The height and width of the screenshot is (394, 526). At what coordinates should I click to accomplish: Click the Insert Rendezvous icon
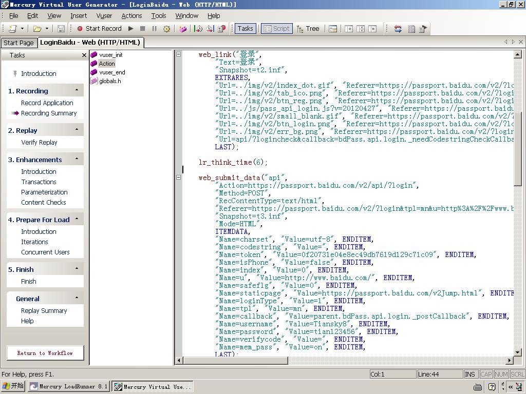(x=222, y=29)
